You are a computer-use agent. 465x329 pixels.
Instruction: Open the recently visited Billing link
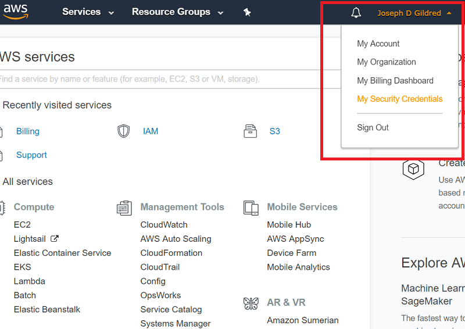(x=27, y=131)
